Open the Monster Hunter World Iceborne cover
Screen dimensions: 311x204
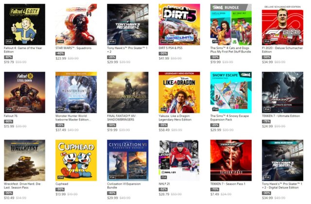coord(76,92)
